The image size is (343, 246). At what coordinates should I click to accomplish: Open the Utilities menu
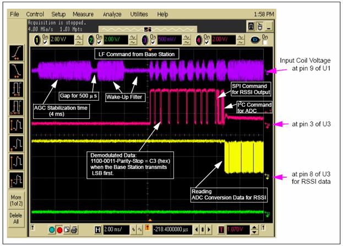pyautogui.click(x=139, y=14)
